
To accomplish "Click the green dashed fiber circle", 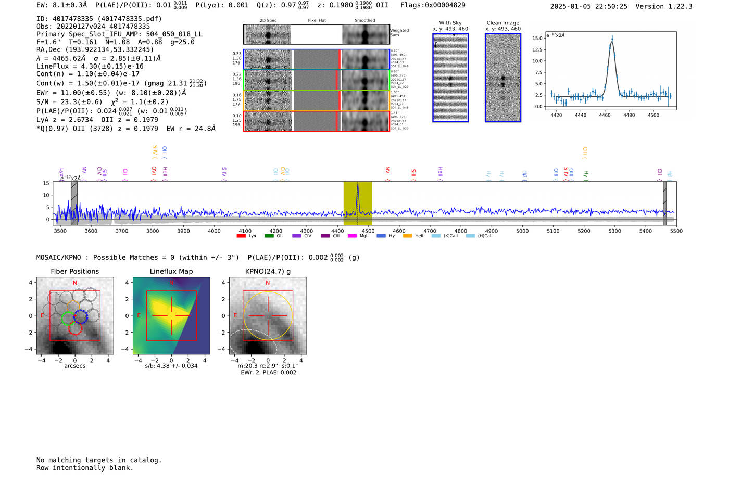I will click(x=69, y=319).
